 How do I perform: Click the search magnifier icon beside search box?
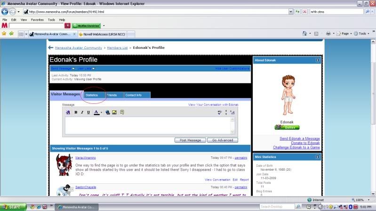368,11
